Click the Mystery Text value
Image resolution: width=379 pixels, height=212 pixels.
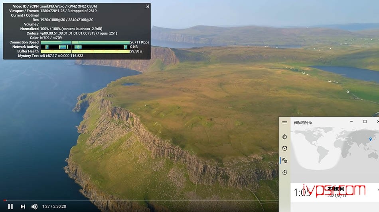click(61, 56)
